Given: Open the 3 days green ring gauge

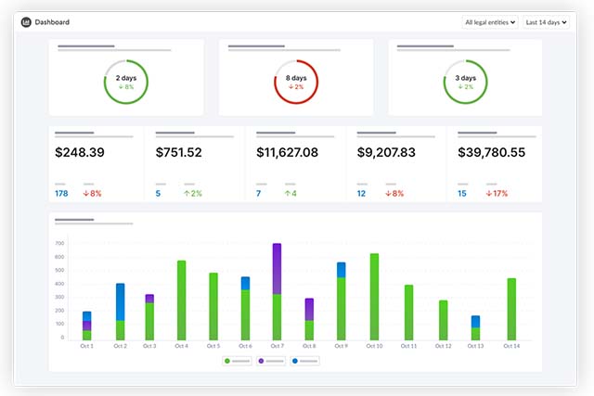Looking at the screenshot, I should coord(466,83).
